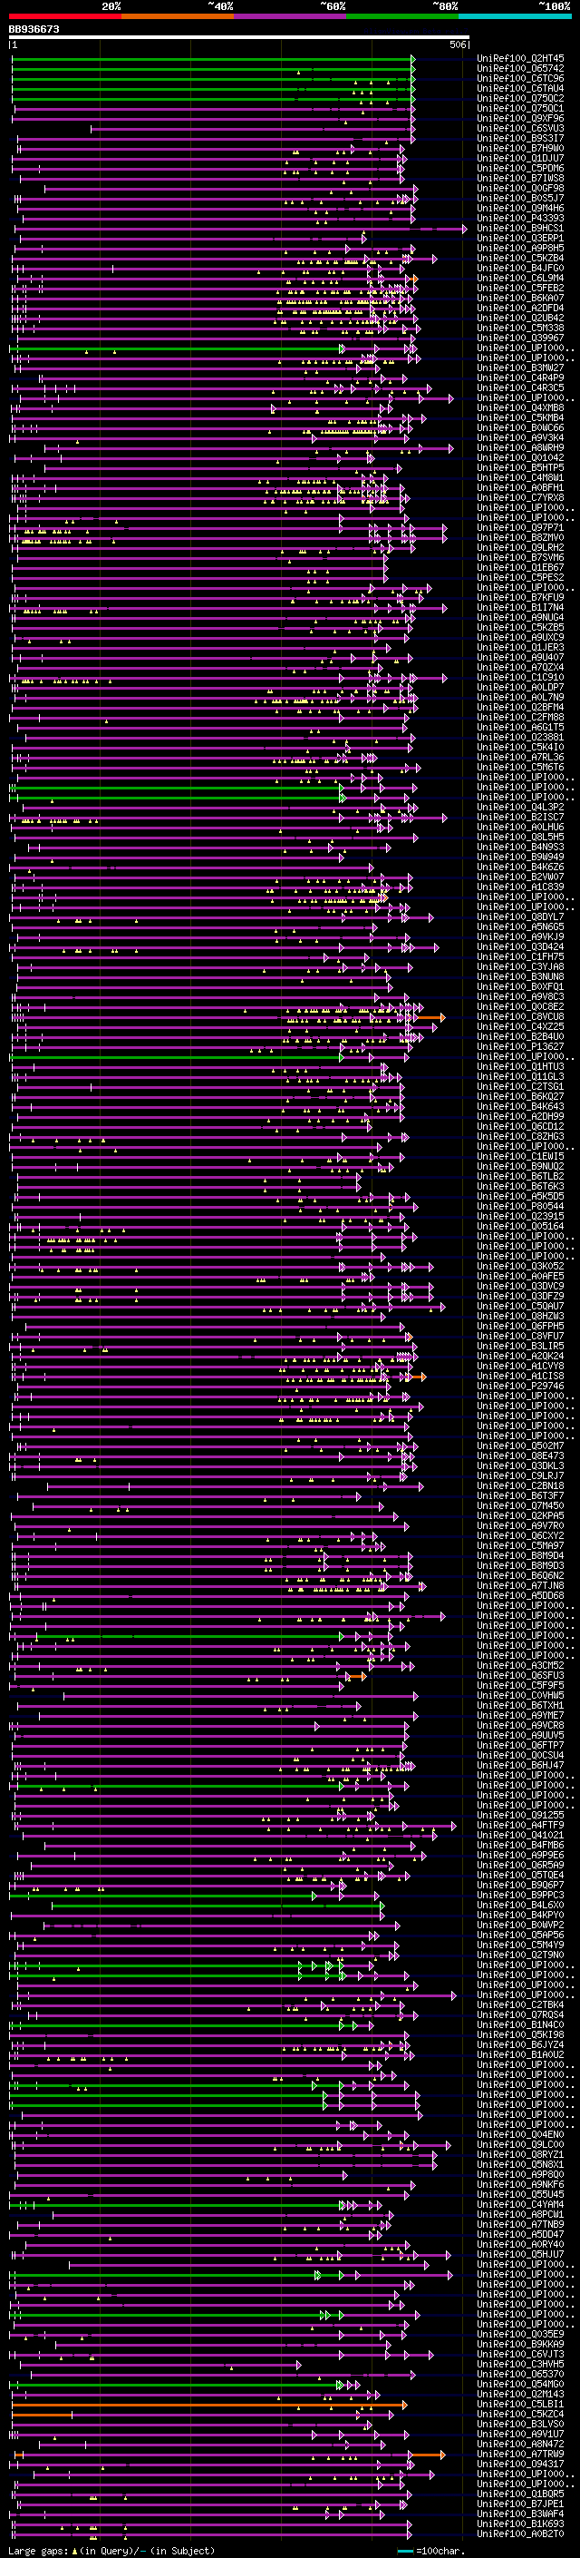Screen dimensions: 580x2558
Task: Select hit label UniRef100_B9PPC3
Action: point(520,1895)
